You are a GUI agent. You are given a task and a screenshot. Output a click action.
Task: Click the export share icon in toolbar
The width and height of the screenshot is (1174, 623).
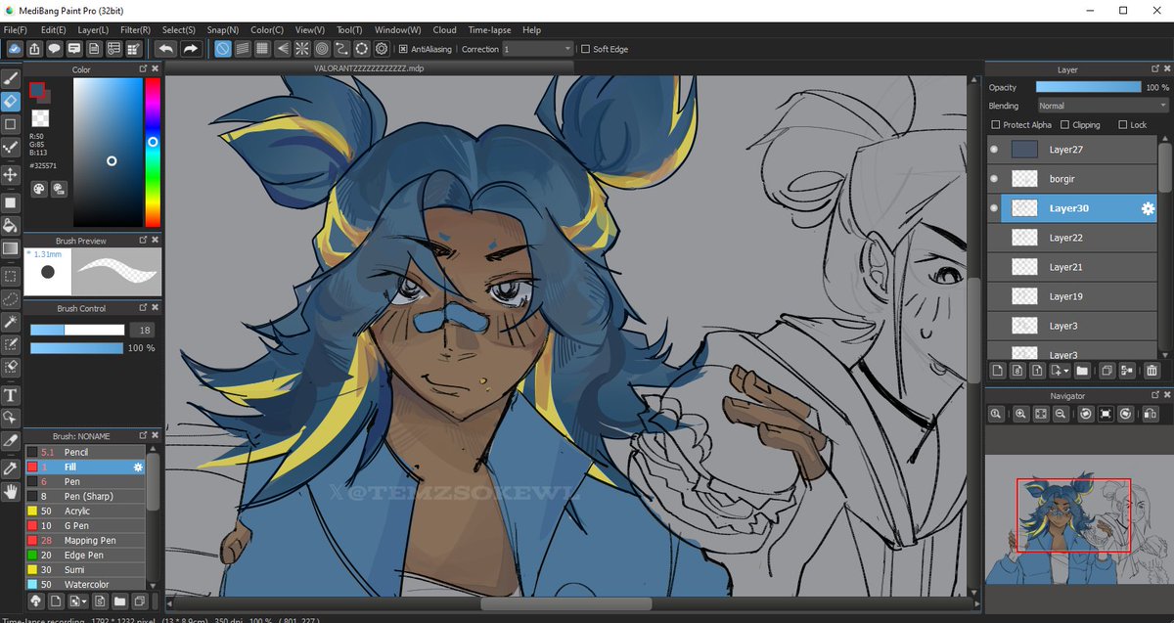pyautogui.click(x=34, y=48)
